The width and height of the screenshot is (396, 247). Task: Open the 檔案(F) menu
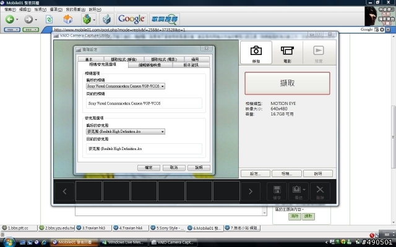pos(10,10)
